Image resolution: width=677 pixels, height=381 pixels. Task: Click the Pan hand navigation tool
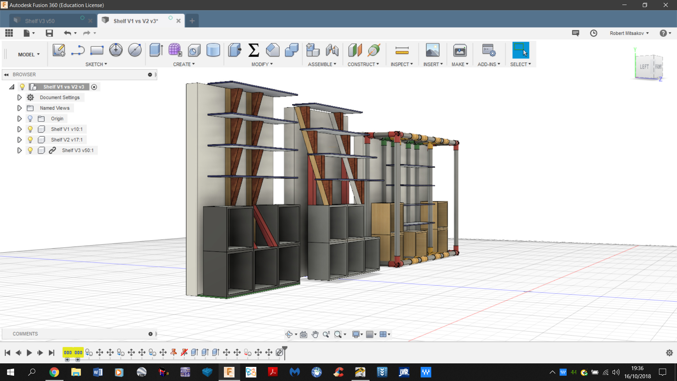click(315, 334)
